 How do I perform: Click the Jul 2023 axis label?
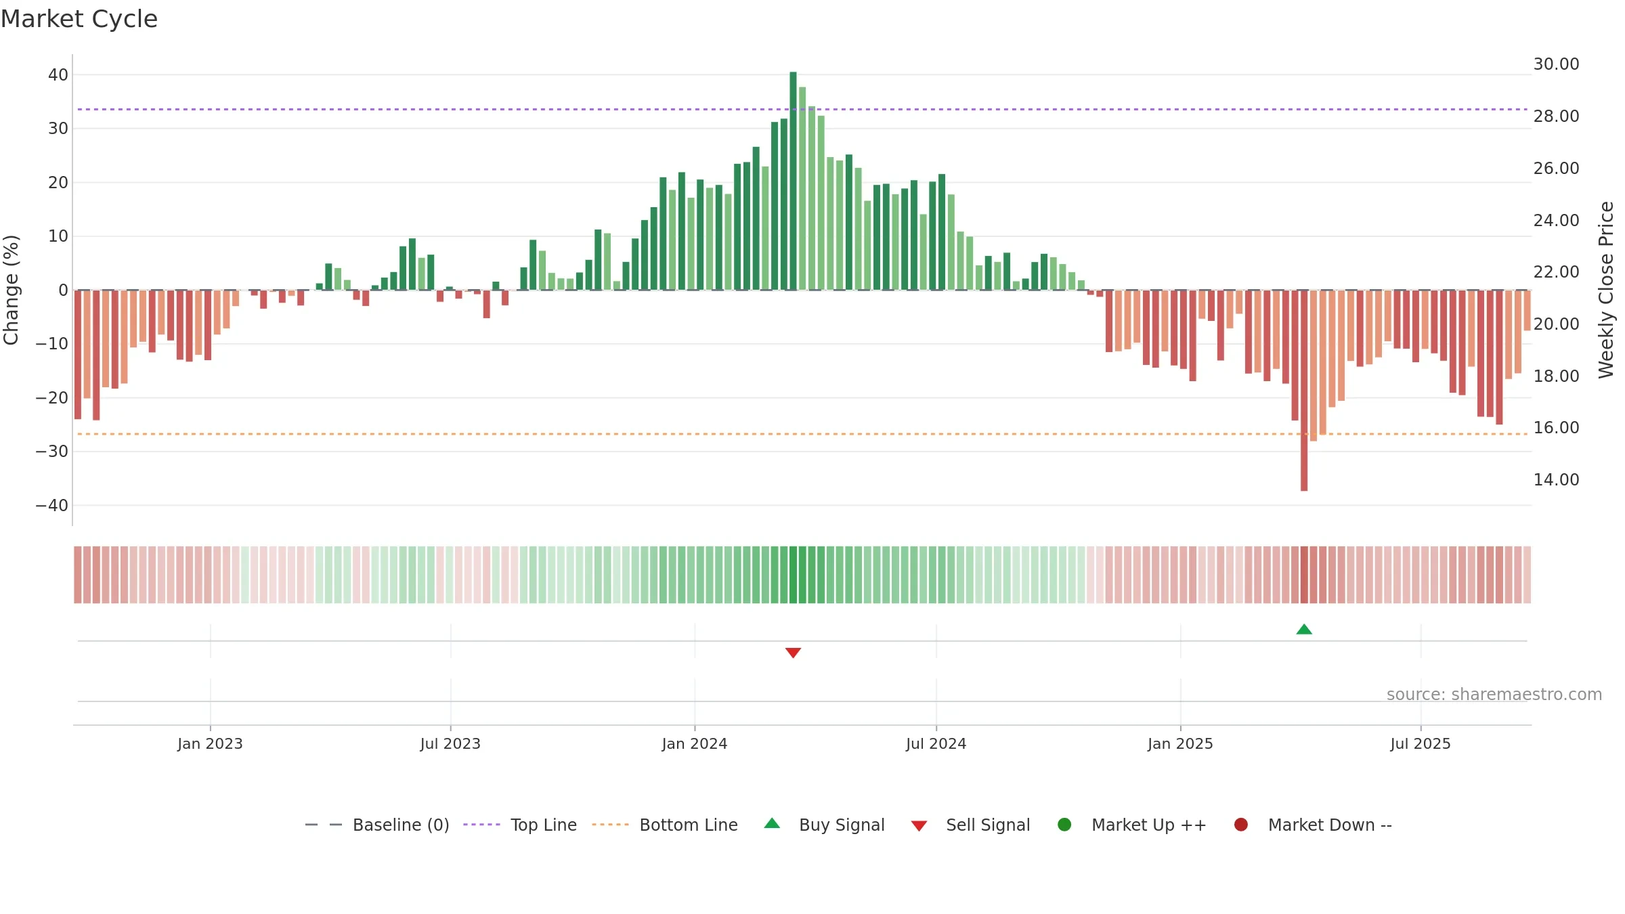click(x=450, y=743)
